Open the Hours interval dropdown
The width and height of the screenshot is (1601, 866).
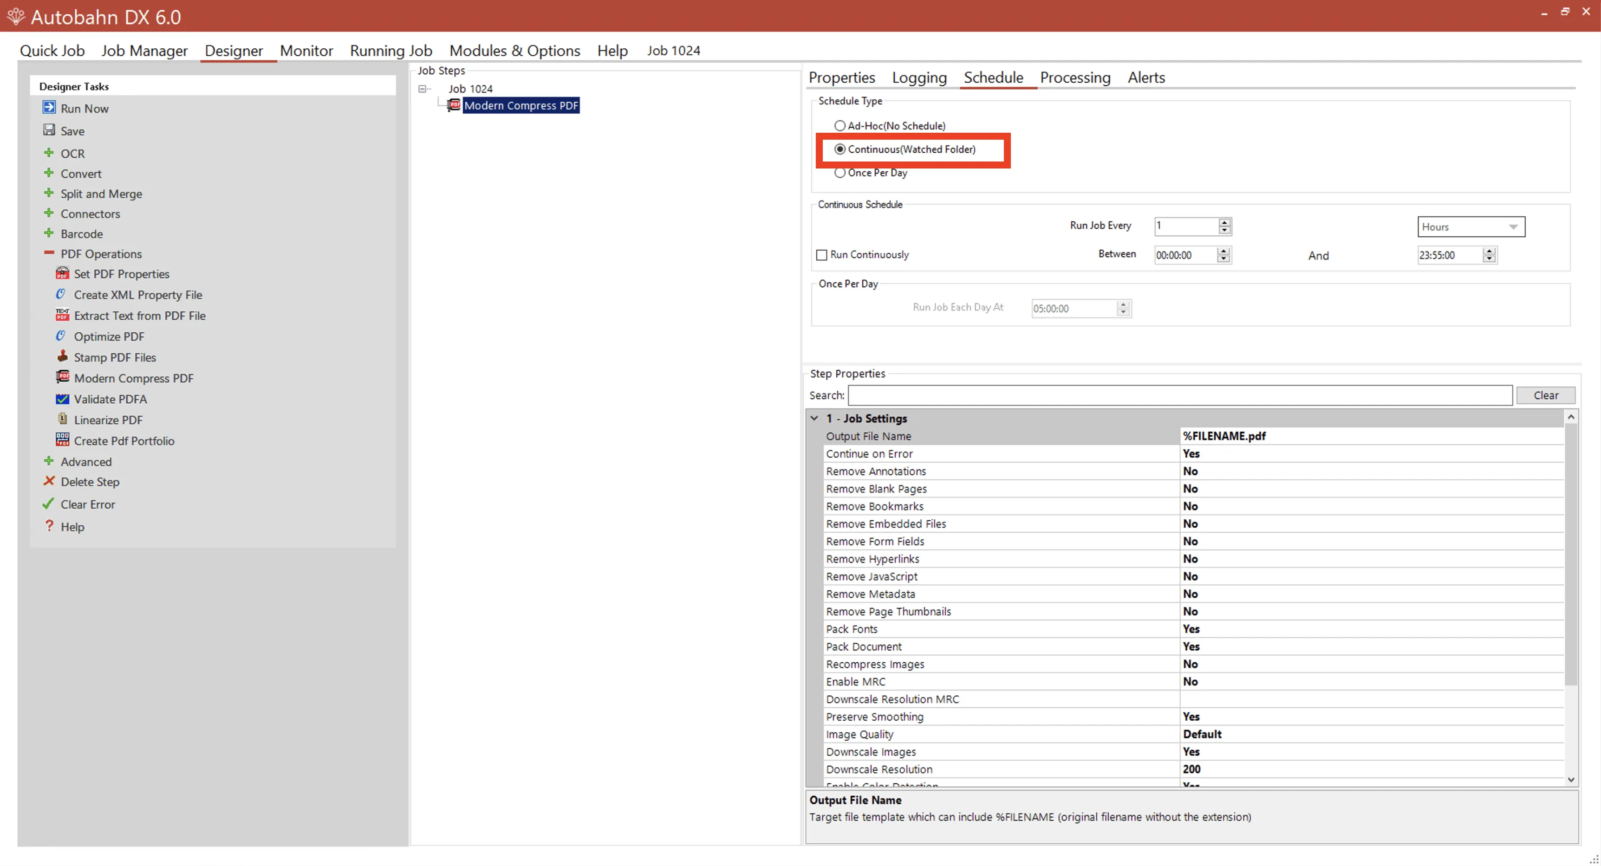click(1513, 227)
